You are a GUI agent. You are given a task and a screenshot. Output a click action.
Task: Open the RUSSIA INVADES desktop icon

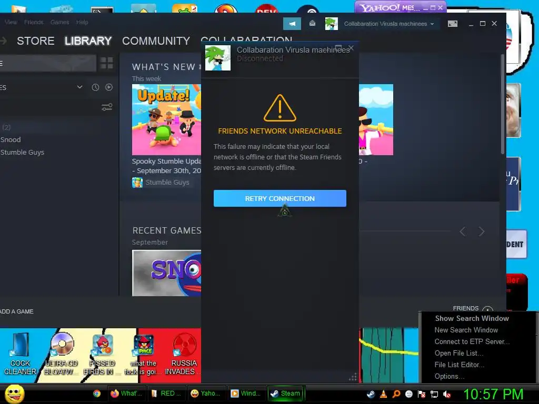(184, 353)
